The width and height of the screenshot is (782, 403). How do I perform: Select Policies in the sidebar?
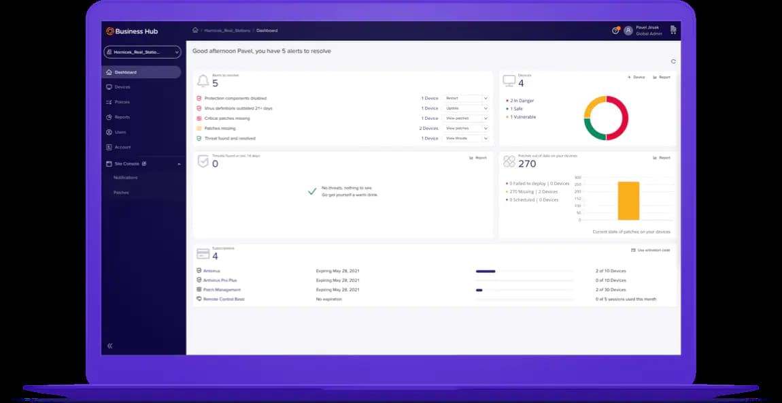pyautogui.click(x=122, y=102)
